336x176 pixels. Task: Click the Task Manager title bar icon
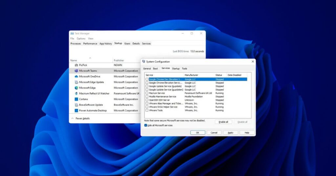click(72, 33)
